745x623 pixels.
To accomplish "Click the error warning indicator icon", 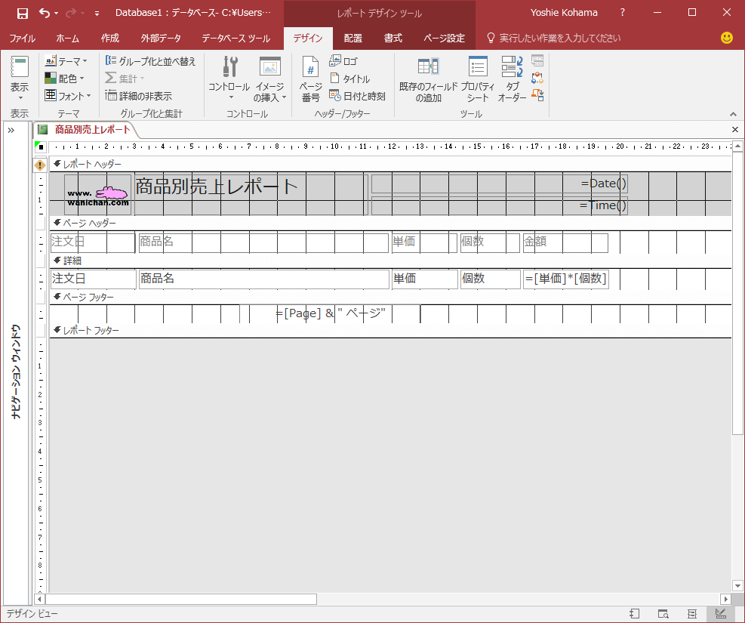I will (x=40, y=165).
